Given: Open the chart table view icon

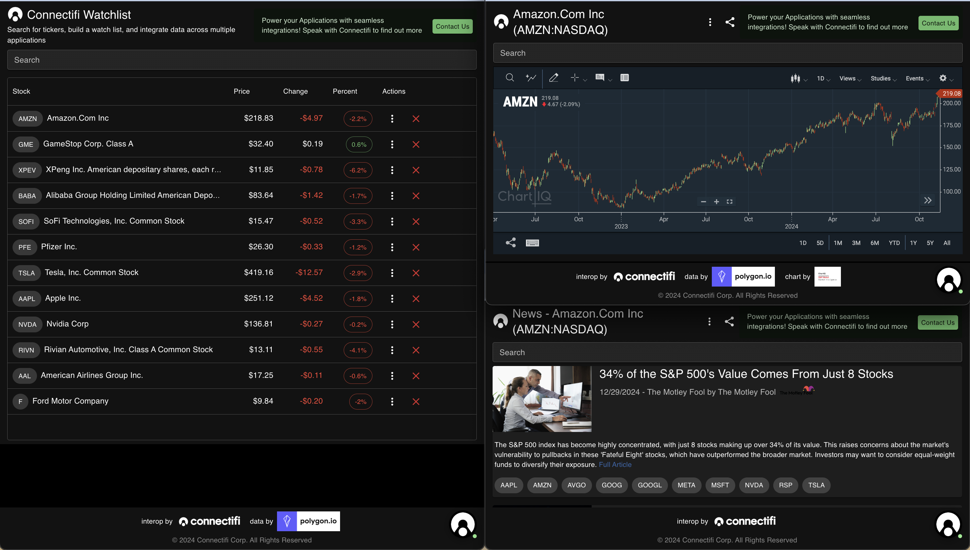Looking at the screenshot, I should [x=624, y=77].
